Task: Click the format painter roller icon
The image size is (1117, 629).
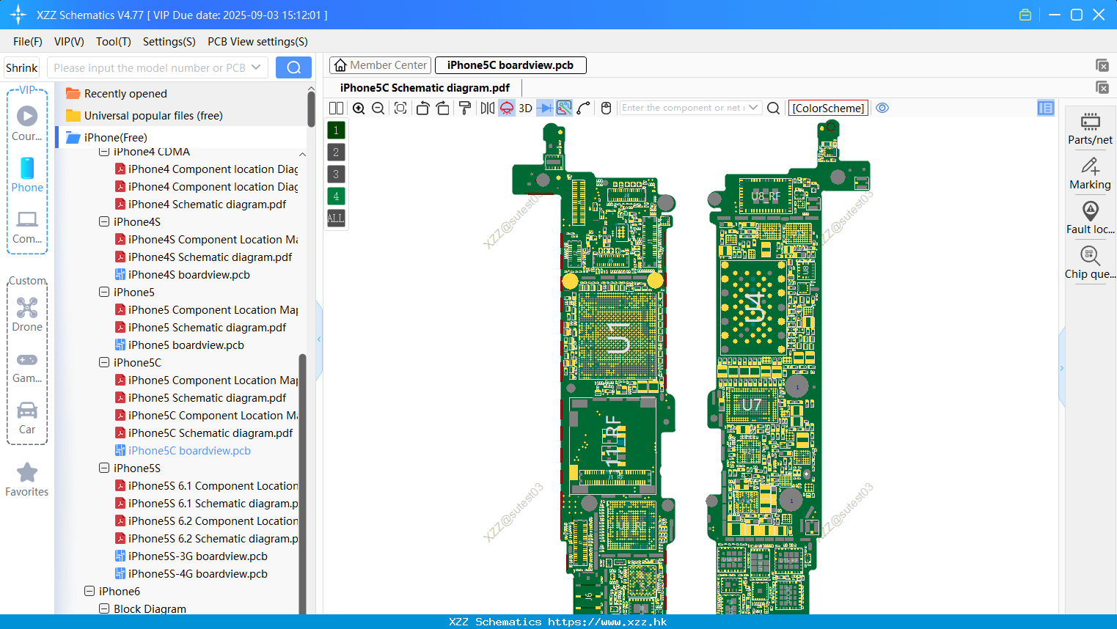Action: click(x=464, y=108)
